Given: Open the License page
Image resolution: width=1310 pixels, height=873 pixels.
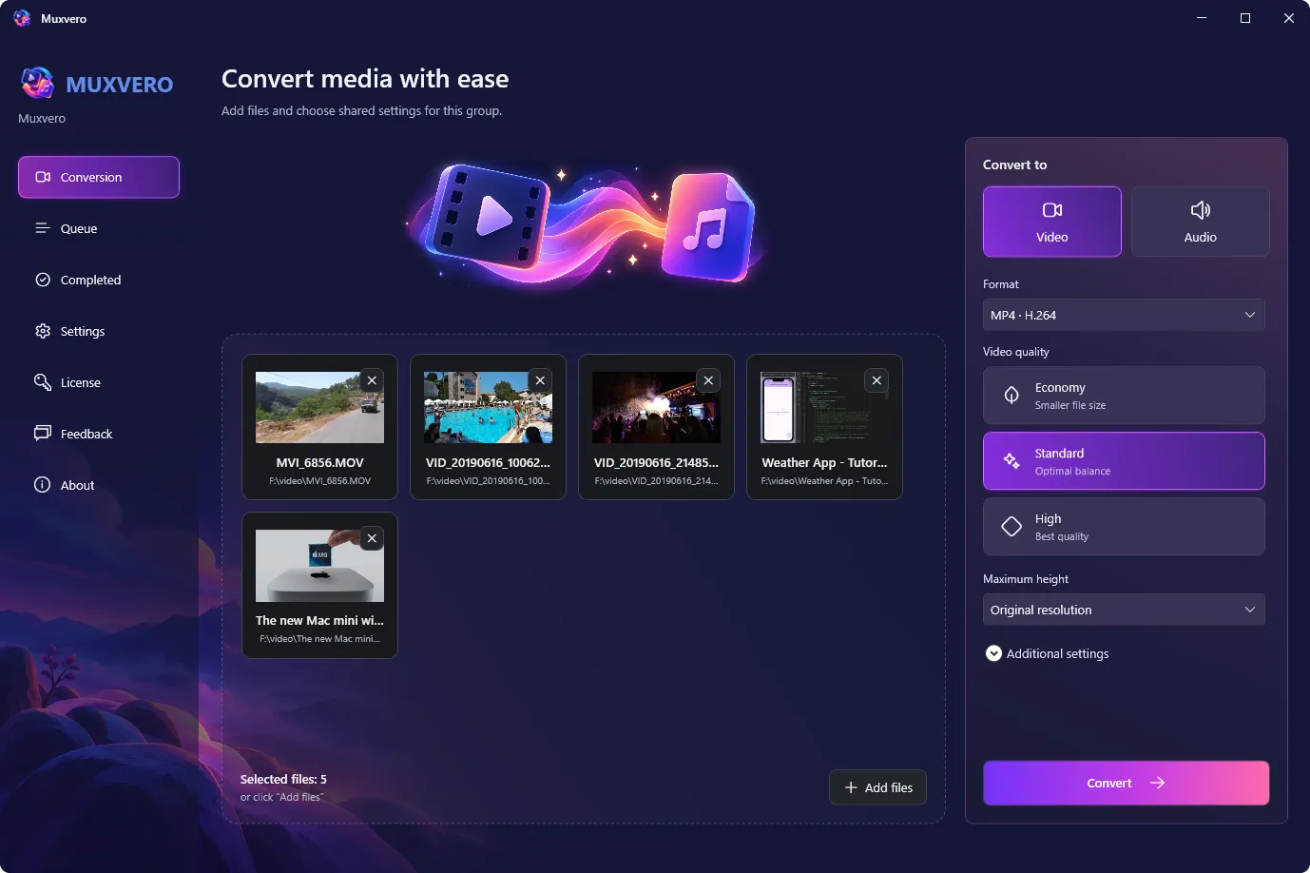Looking at the screenshot, I should [x=99, y=382].
